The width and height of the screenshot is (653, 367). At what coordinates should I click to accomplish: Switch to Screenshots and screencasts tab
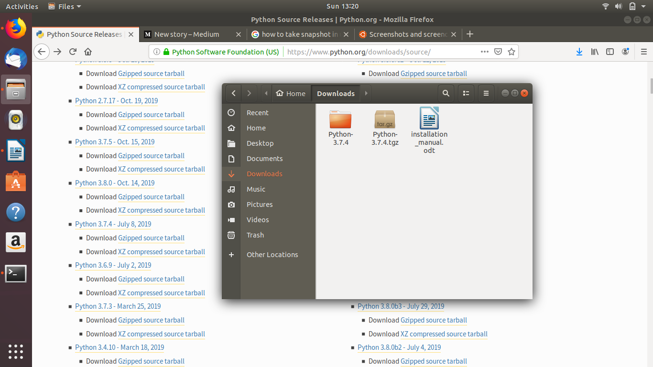point(408,34)
